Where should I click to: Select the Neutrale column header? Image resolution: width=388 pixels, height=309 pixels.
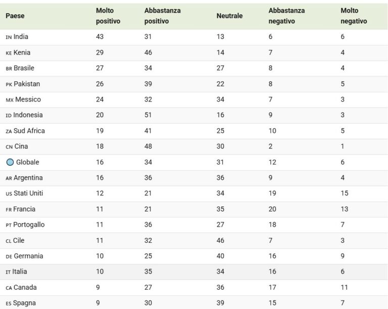[230, 16]
